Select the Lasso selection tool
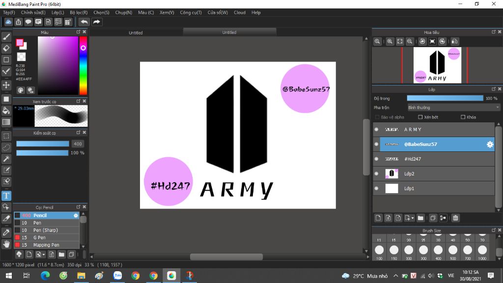Image resolution: width=503 pixels, height=283 pixels. [6, 147]
